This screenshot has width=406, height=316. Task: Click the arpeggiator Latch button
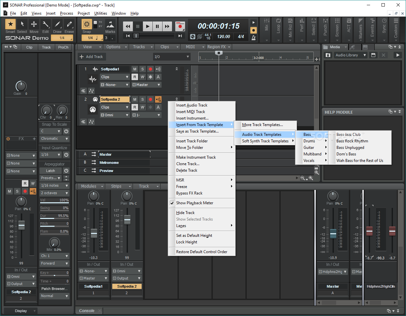[50, 171]
